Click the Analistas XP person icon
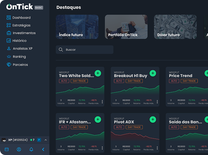The height and width of the screenshot is (155, 208). [x=9, y=49]
